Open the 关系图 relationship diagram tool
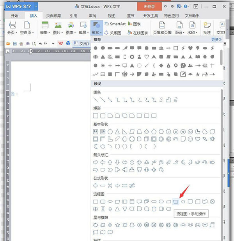Image resolution: width=234 pixels, height=241 pixels. (x=113, y=33)
